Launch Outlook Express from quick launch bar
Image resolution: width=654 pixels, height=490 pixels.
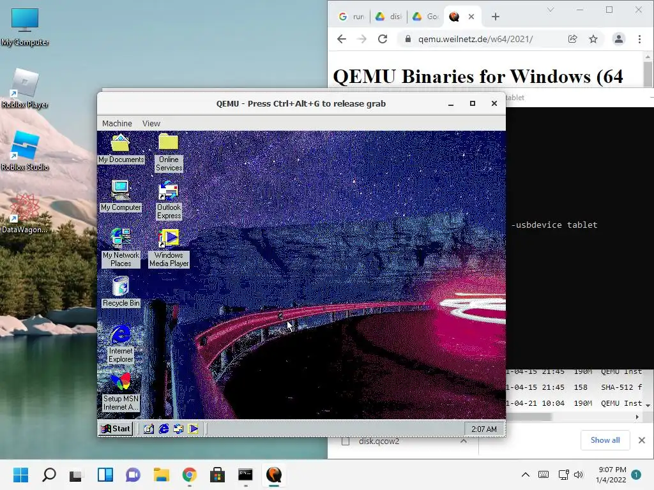(x=178, y=429)
